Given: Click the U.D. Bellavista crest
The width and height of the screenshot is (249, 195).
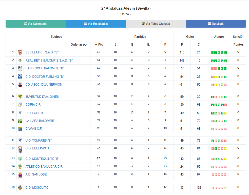Looking at the screenshot, I should point(20,150).
